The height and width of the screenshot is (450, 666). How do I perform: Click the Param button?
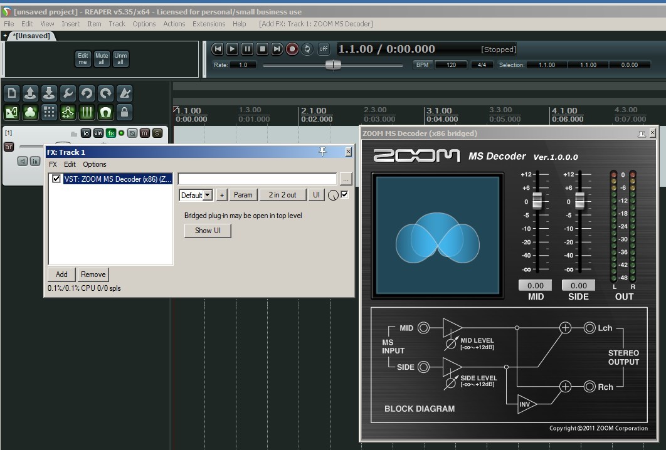[x=243, y=195]
